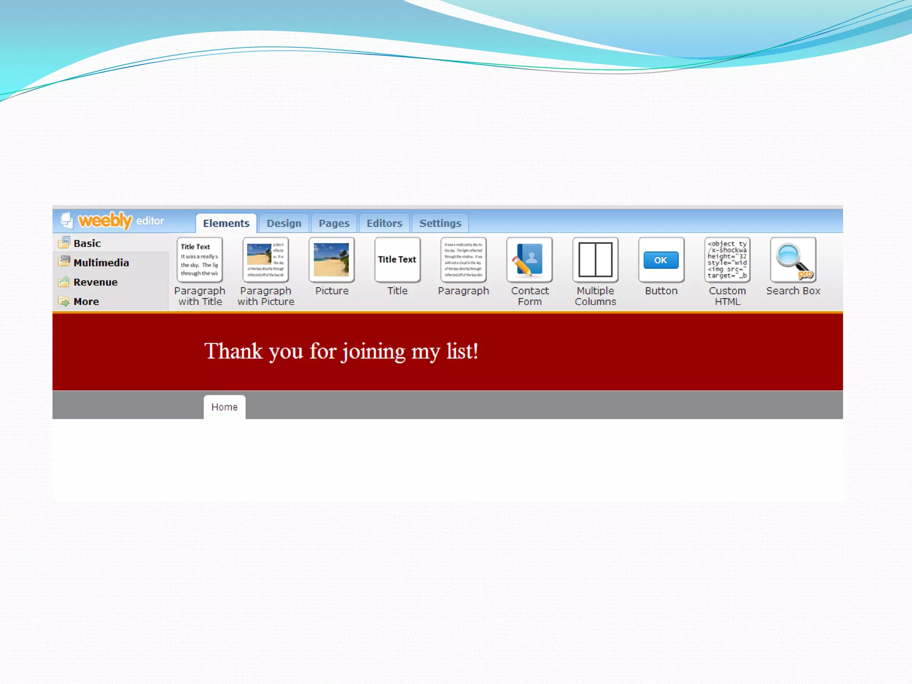
Task: Select the Paragraph with Picture element icon
Action: coord(265,260)
